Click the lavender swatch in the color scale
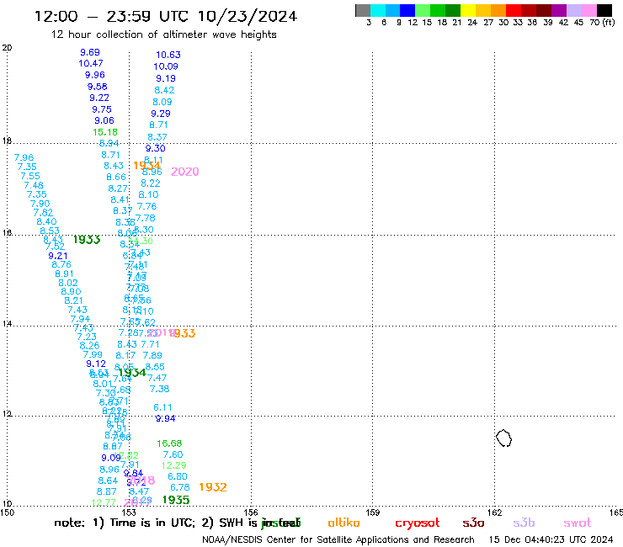This screenshot has width=623, height=547. [x=573, y=10]
